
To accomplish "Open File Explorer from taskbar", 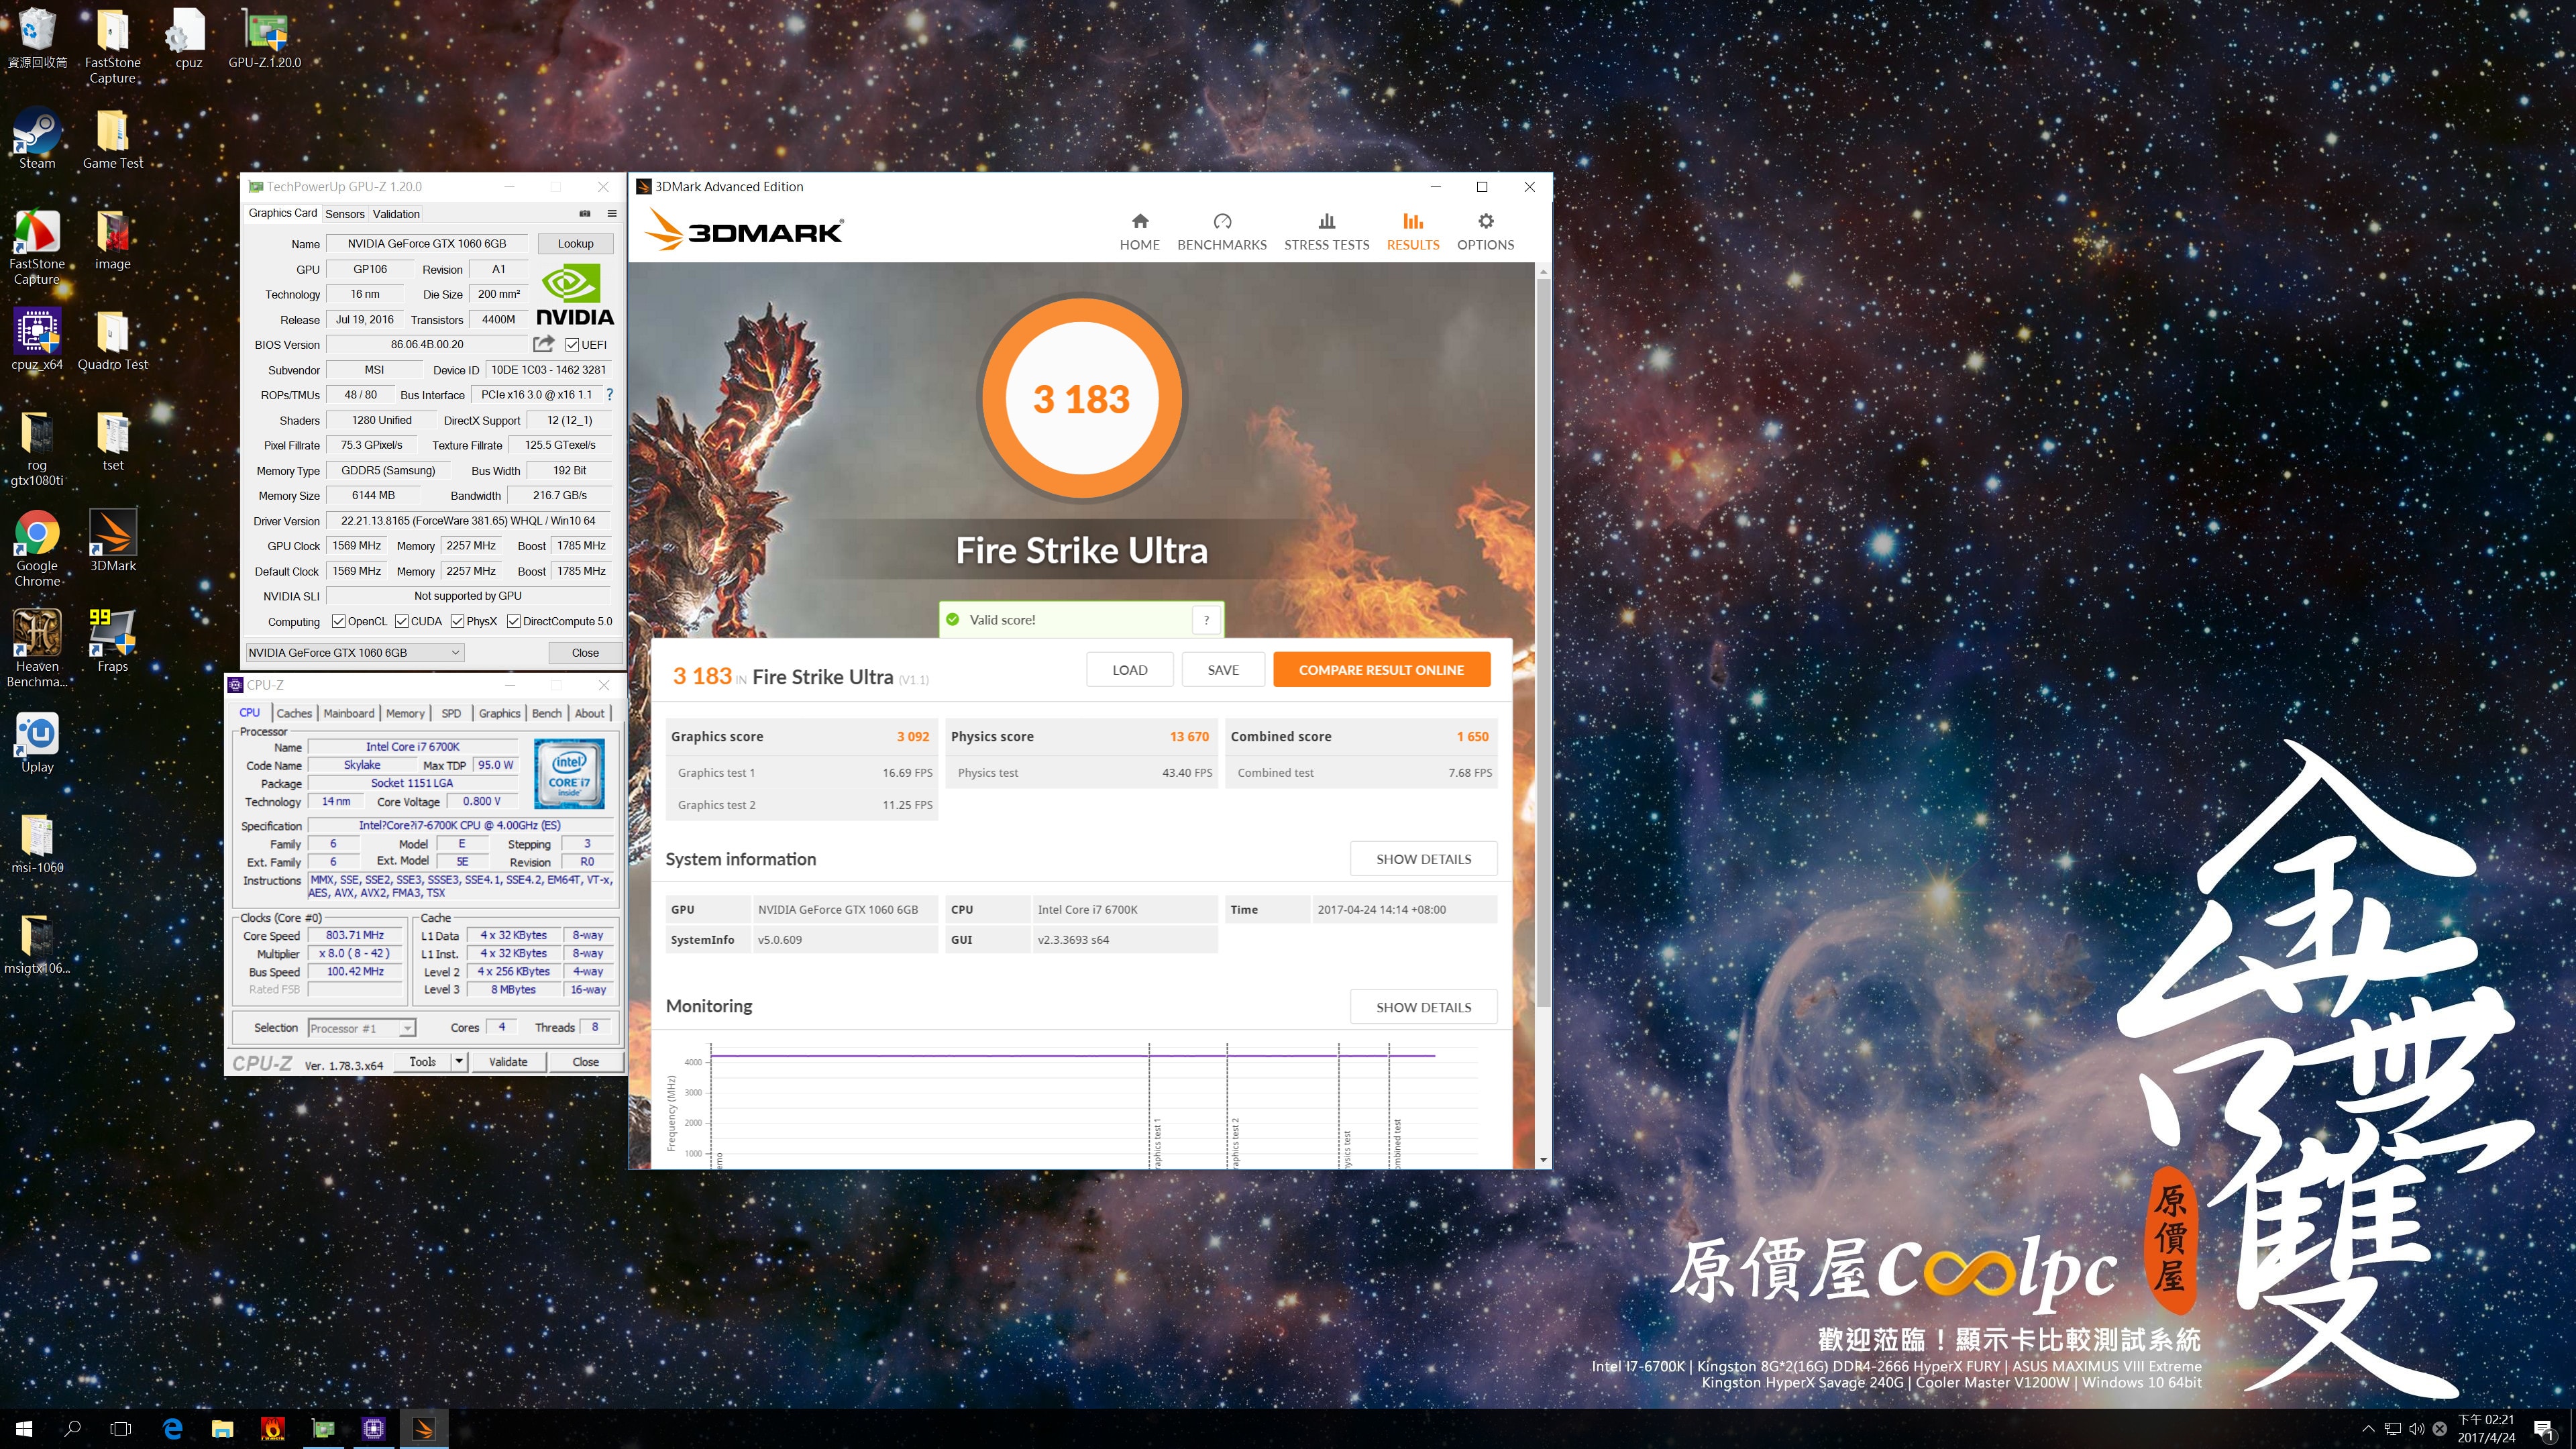I will click(x=222, y=1429).
